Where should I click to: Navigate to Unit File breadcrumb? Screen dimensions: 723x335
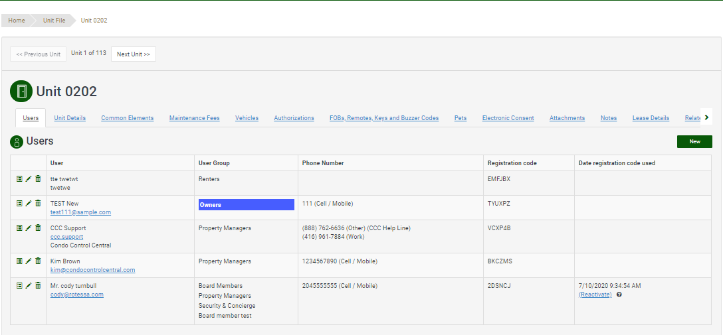tap(54, 21)
